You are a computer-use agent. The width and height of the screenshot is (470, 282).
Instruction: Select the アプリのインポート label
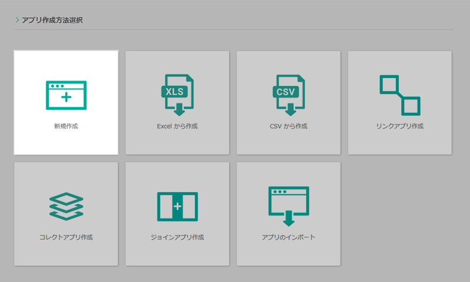click(x=288, y=238)
